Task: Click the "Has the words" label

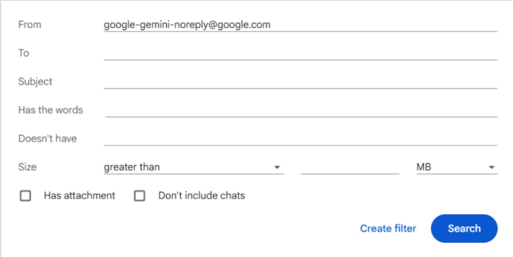Action: [50, 110]
